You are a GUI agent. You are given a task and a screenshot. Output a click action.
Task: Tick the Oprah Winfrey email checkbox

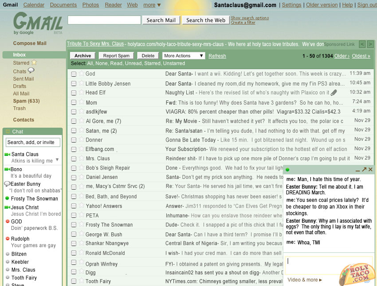[74, 262]
